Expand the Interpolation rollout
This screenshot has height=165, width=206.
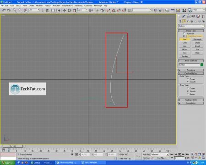pos(191,103)
